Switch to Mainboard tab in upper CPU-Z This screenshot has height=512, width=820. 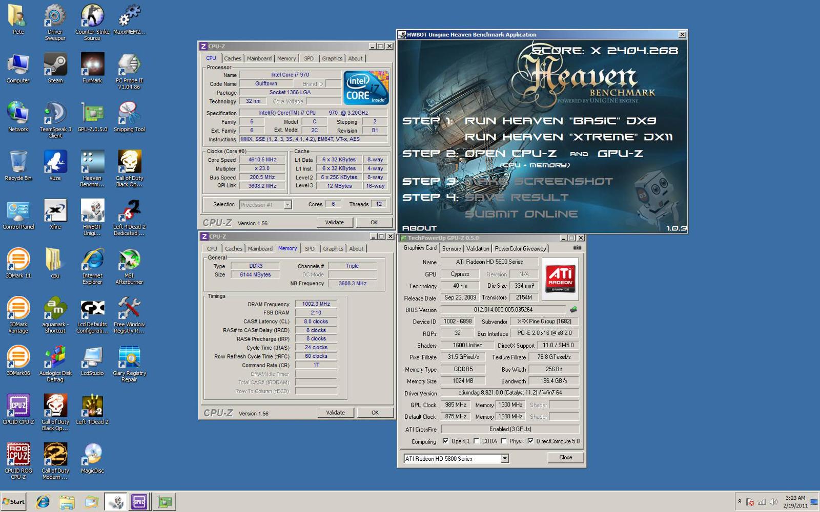coord(259,58)
